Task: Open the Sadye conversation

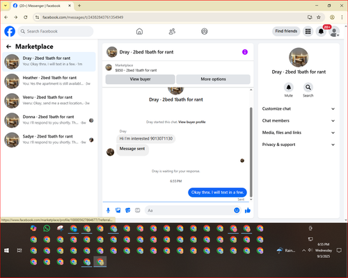Action: pos(49,140)
